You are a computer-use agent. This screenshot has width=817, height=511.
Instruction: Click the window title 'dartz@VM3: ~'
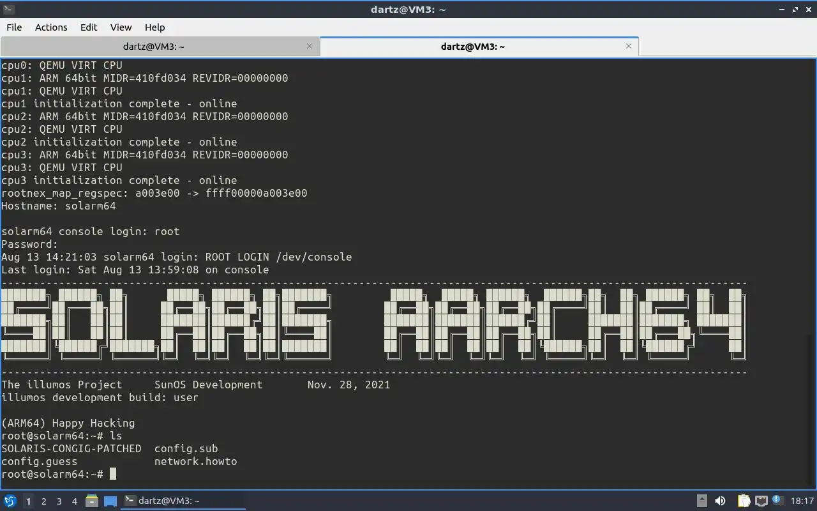[x=408, y=9]
